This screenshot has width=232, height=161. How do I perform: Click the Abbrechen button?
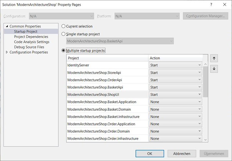point(181,153)
